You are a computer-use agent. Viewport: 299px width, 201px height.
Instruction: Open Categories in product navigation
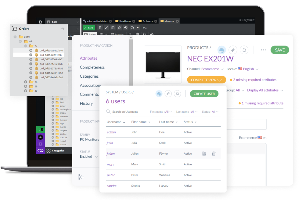(89, 76)
